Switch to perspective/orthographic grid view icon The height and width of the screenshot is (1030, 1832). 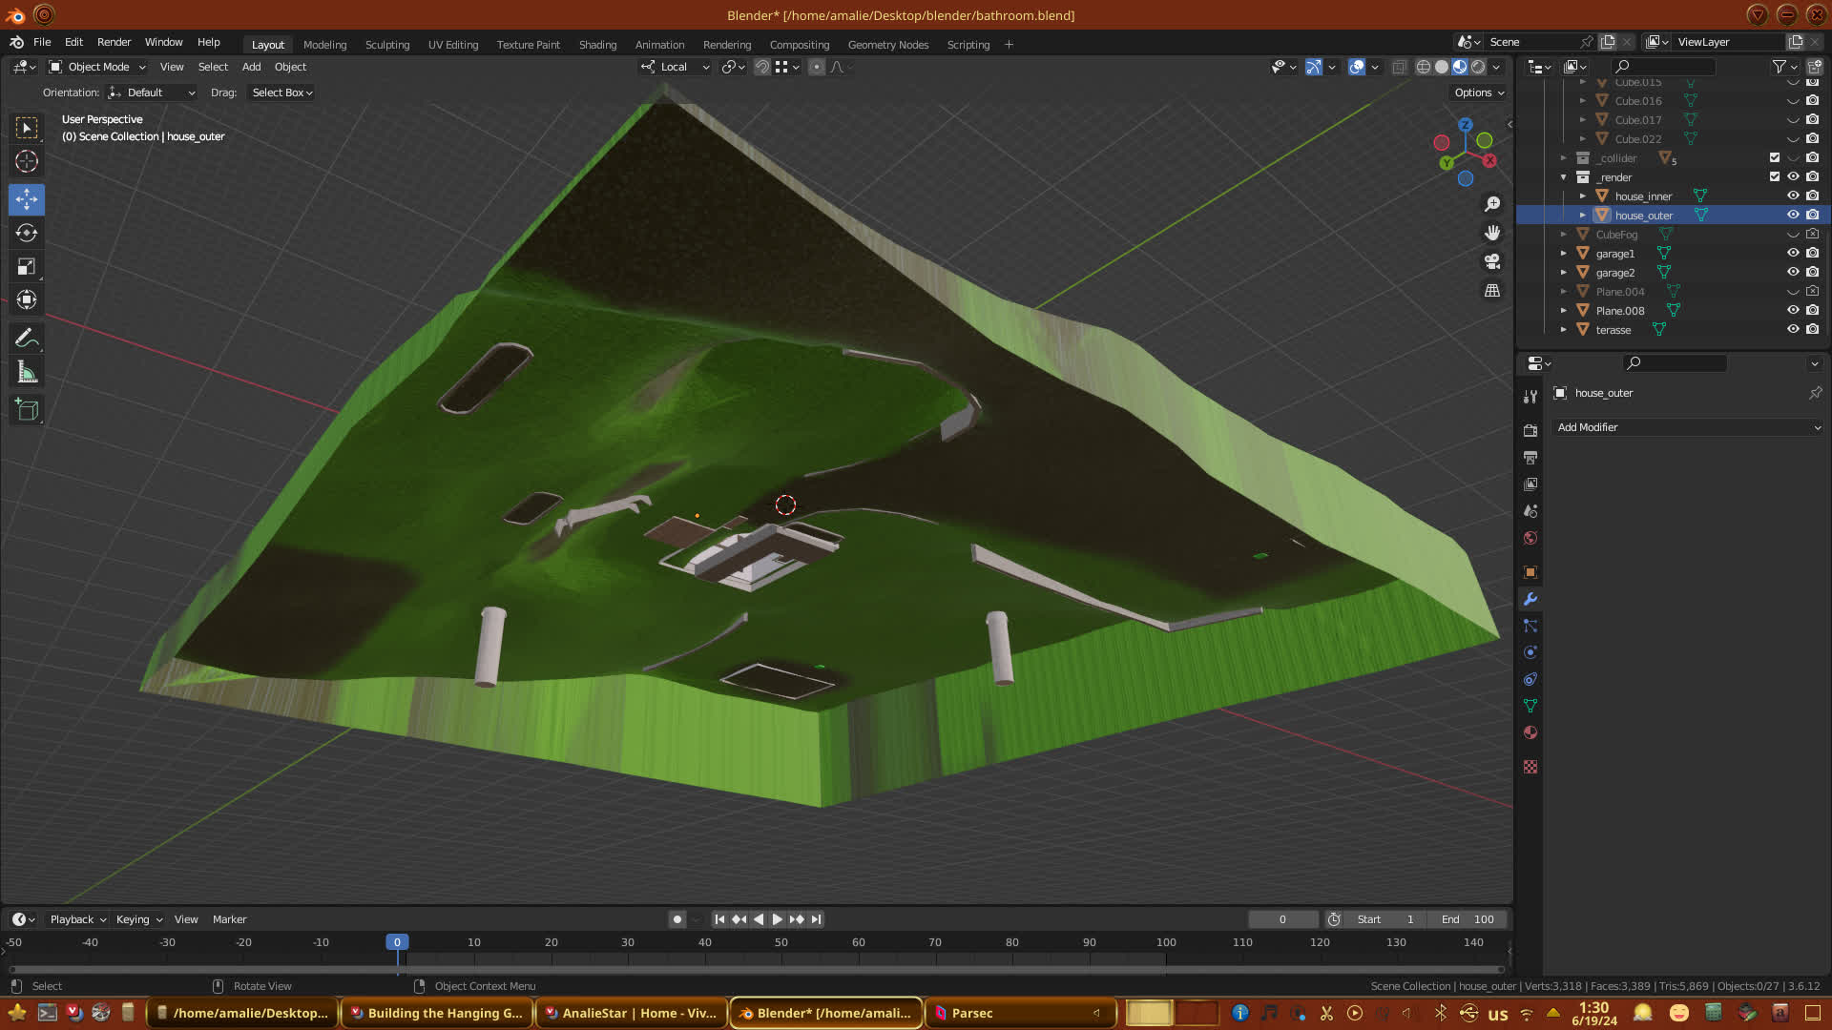point(1492,291)
